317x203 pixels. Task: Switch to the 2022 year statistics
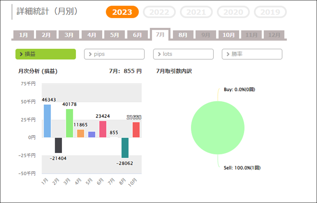159,12
